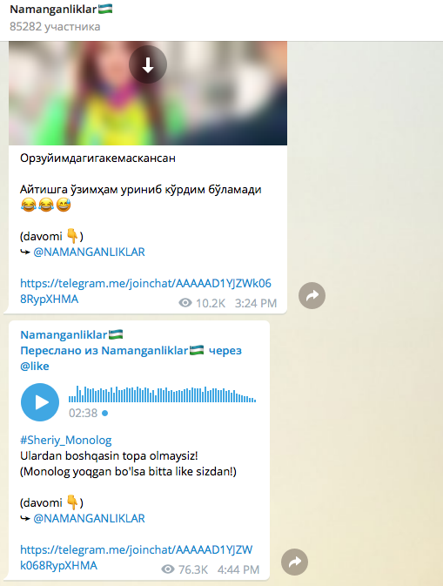Play the 02:38 voice message
The image size is (443, 586).
tap(40, 402)
